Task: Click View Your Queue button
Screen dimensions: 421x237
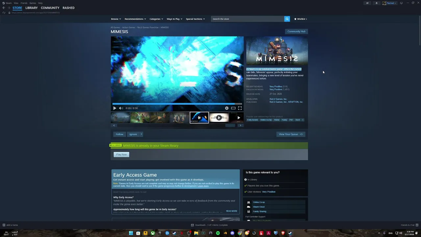Action: [291, 134]
